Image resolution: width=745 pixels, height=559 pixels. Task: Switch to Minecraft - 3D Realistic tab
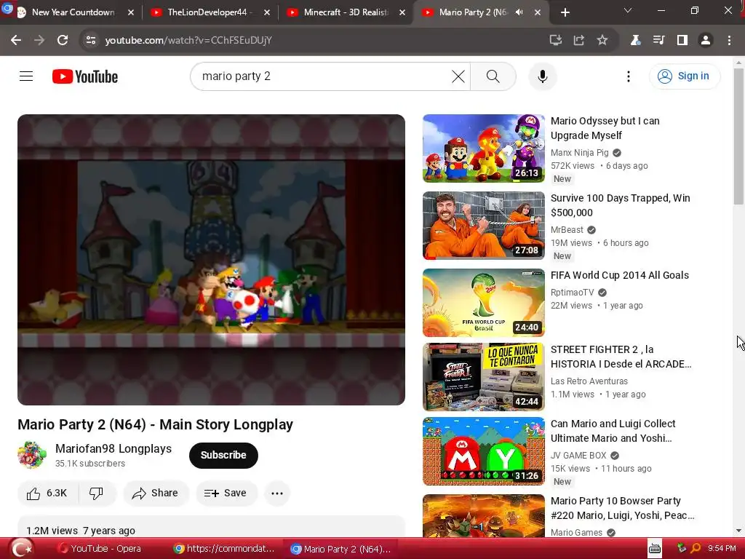pos(346,12)
